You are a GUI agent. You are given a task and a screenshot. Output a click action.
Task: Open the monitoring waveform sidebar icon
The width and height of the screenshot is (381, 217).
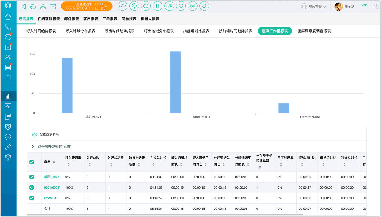[x=8, y=106]
